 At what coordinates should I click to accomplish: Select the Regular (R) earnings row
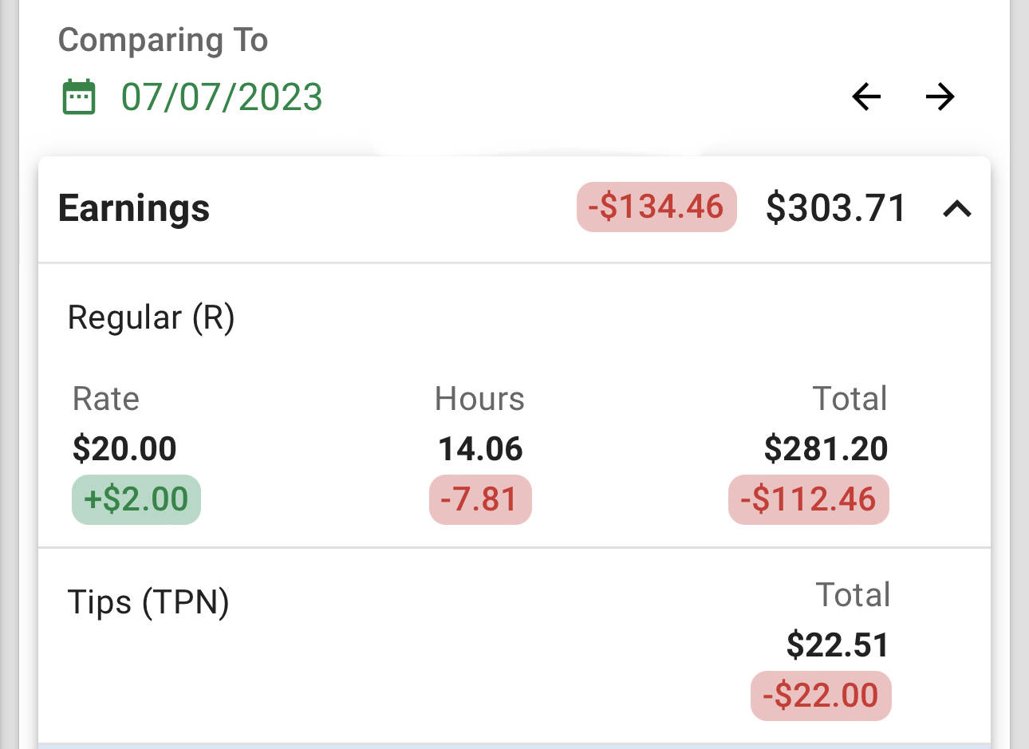coord(514,405)
